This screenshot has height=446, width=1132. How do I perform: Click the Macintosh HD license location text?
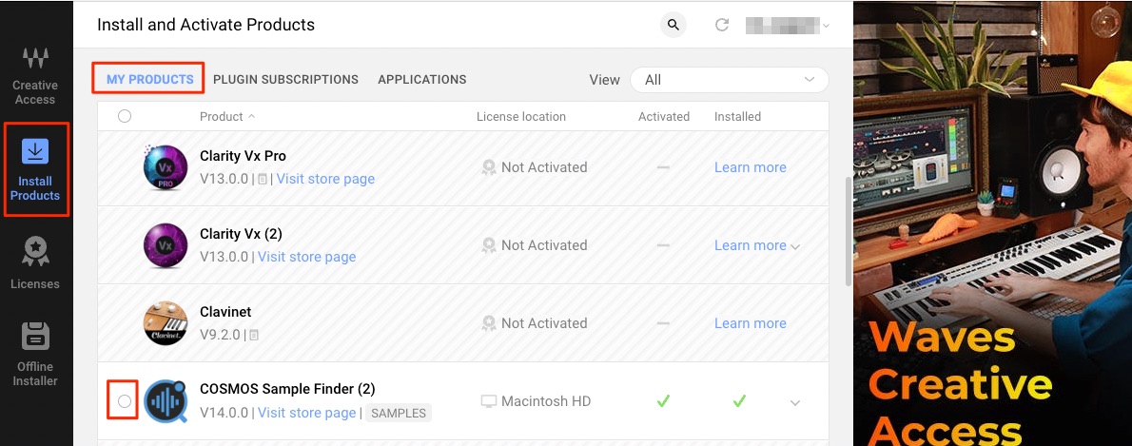click(546, 401)
